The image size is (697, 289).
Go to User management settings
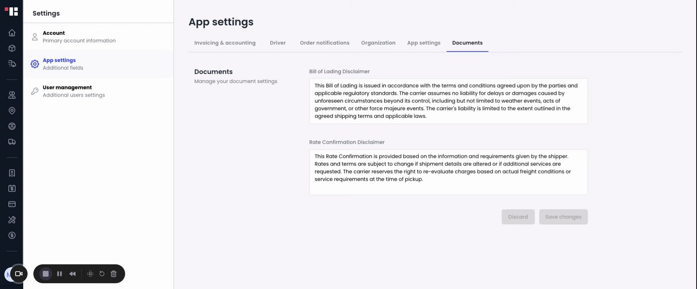tap(74, 91)
